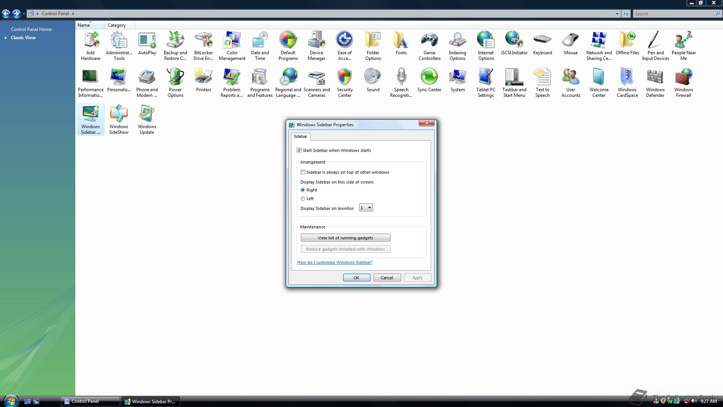
Task: Click the Control Panel Home link
Action: (x=31, y=29)
